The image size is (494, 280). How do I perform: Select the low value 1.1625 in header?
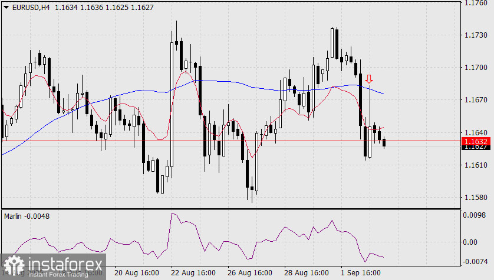117,8
